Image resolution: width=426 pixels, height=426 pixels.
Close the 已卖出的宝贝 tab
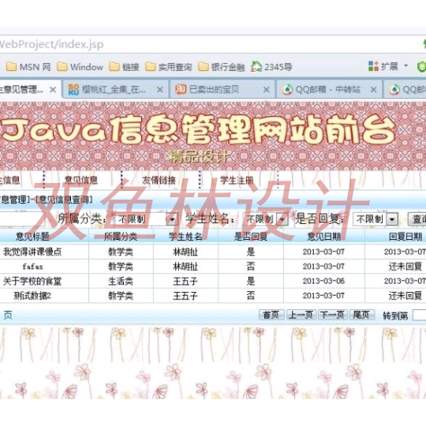[x=267, y=90]
